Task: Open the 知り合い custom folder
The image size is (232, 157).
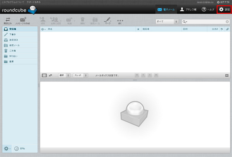Action: coord(20,56)
